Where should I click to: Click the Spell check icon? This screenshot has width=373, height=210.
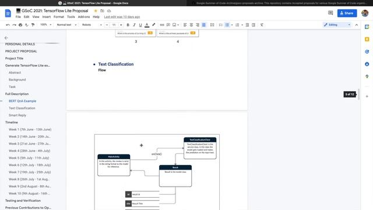click(x=27, y=24)
